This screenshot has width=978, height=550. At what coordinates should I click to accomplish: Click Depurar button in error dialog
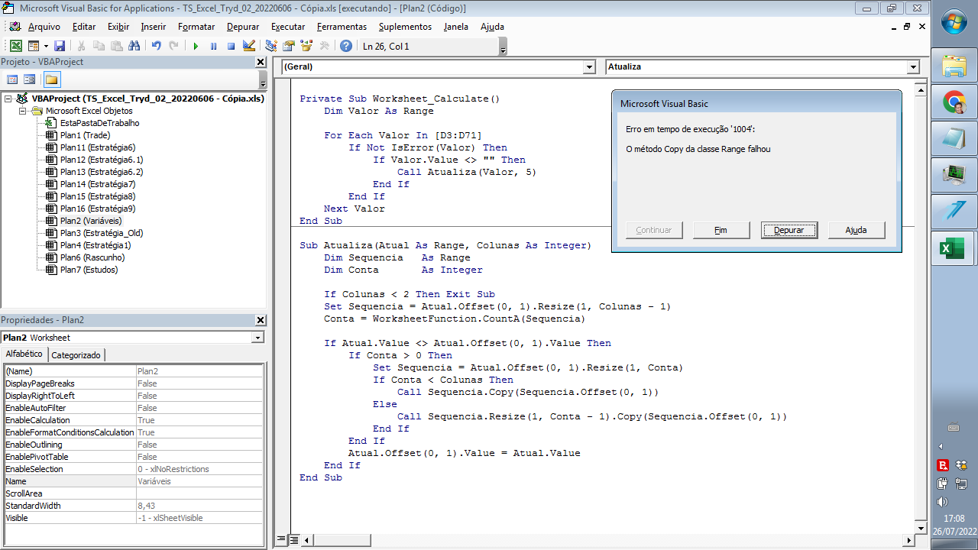(789, 230)
